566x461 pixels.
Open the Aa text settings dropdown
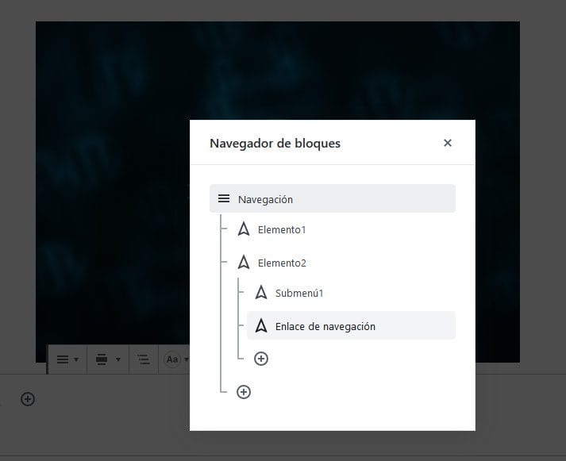(x=176, y=359)
